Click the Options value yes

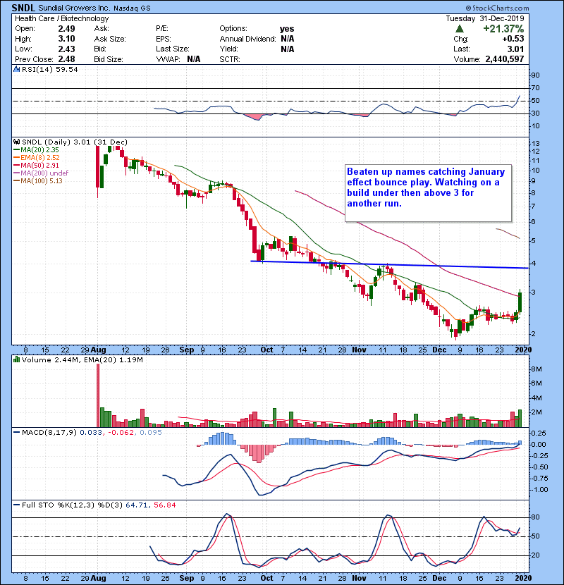(x=287, y=29)
